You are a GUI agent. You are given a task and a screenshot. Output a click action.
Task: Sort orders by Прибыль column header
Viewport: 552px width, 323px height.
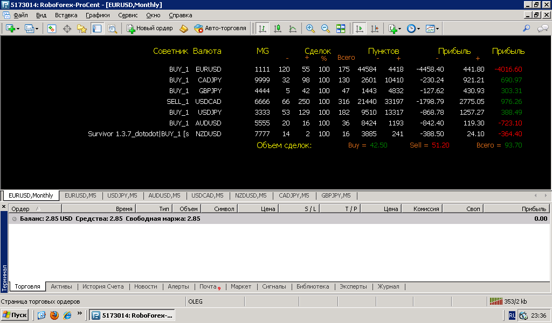(516, 209)
